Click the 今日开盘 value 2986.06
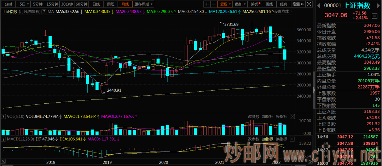This screenshot has height=166, width=382. coord(371,32)
